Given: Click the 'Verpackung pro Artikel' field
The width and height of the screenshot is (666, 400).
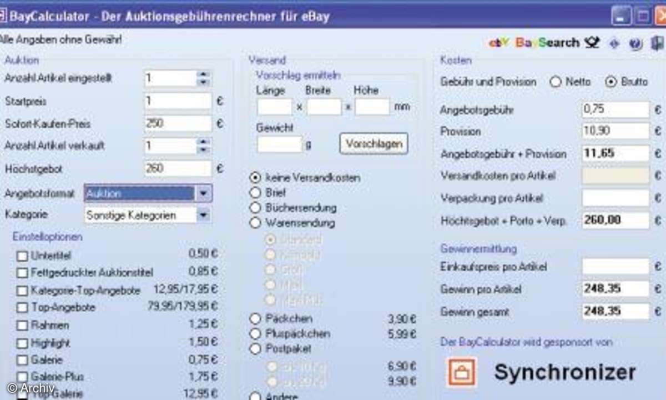Looking at the screenshot, I should click(x=615, y=198).
